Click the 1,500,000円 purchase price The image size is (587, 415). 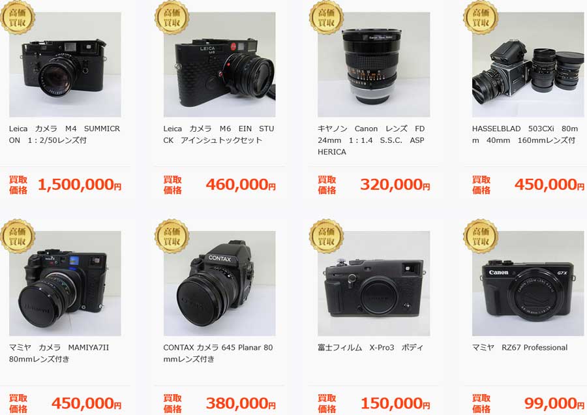click(80, 185)
